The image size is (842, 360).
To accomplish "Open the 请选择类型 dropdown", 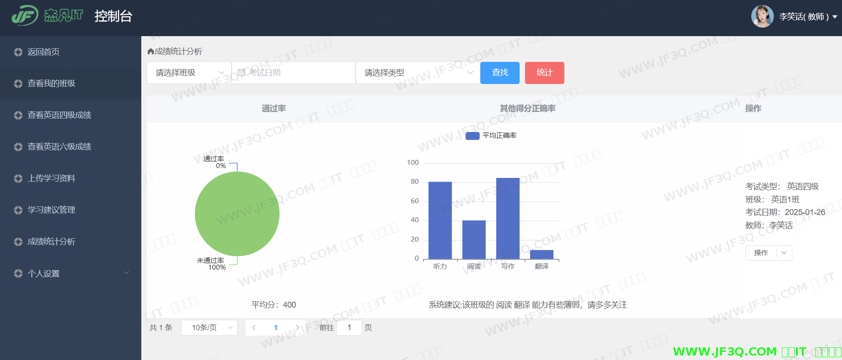I will [x=418, y=73].
